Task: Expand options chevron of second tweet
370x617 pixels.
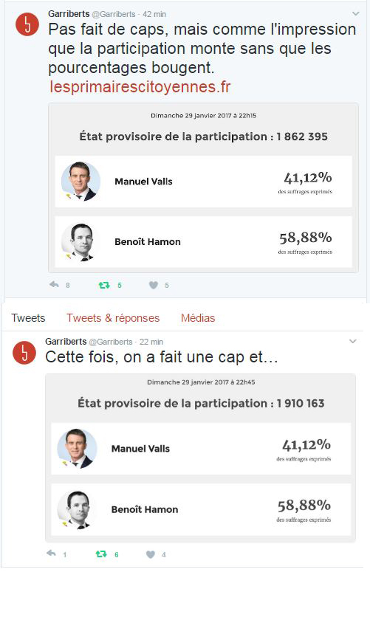Action: point(353,341)
